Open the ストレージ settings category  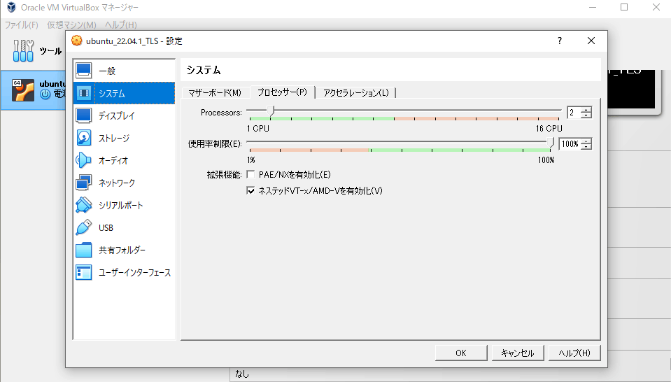[124, 138]
